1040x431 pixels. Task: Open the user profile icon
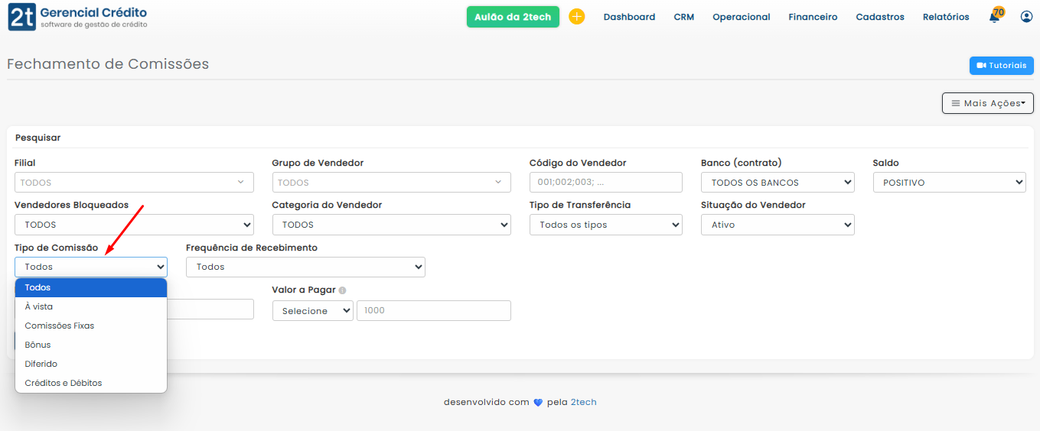pos(1026,17)
